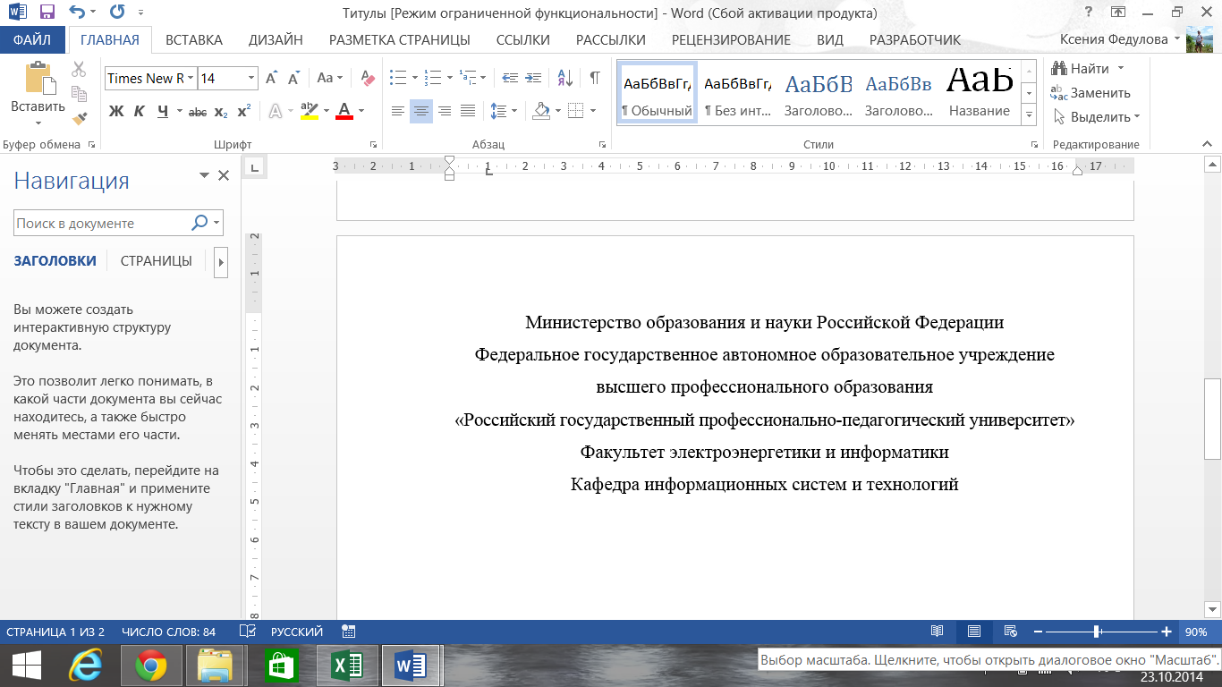
Task: Align text right
Action: pyautogui.click(x=445, y=112)
